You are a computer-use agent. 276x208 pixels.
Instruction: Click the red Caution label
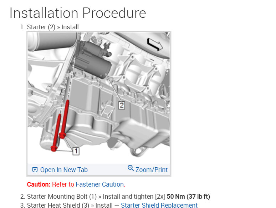[39, 184]
